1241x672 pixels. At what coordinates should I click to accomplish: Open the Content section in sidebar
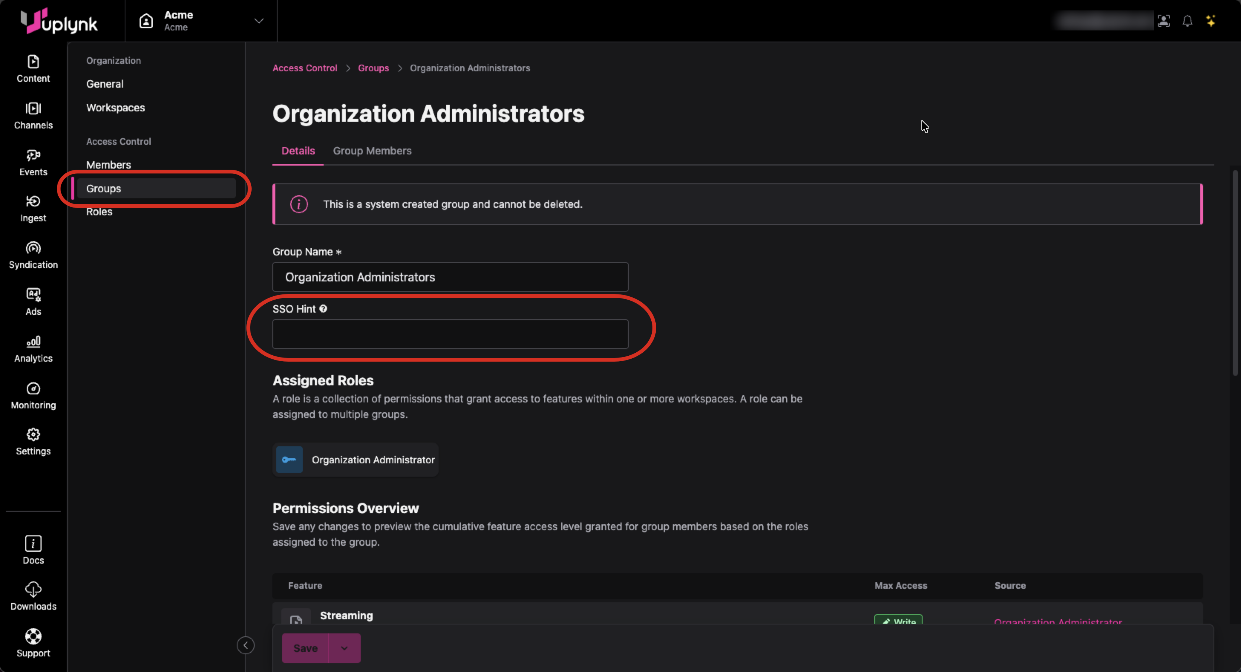point(33,69)
